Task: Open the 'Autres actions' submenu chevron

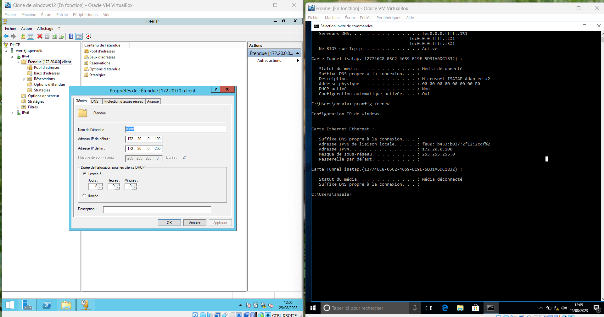Action: (298, 61)
